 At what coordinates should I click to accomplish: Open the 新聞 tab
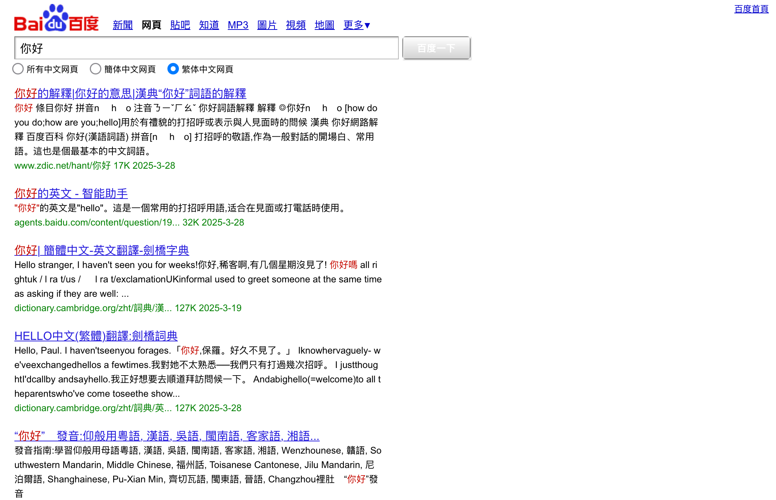[123, 25]
